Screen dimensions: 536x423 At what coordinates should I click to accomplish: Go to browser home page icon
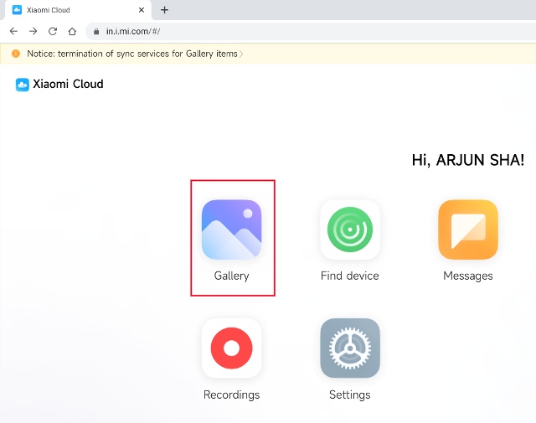[x=72, y=31]
